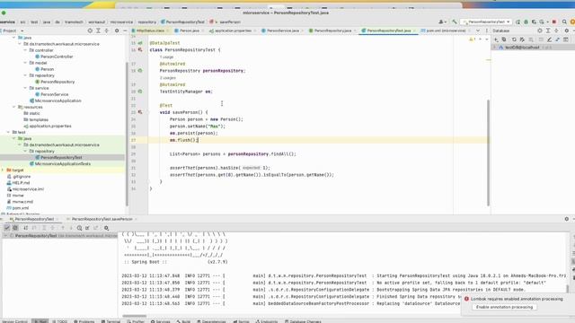This screenshot has height=323, width=575.
Task: Open Services tool window button
Action: pyautogui.click(x=161, y=321)
